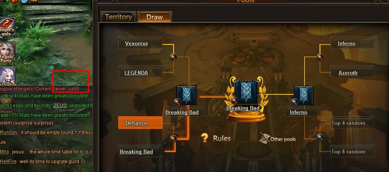Viewport: 389px width, 172px height.
Task: Click the LEGENDA guild name
Action: [136, 73]
